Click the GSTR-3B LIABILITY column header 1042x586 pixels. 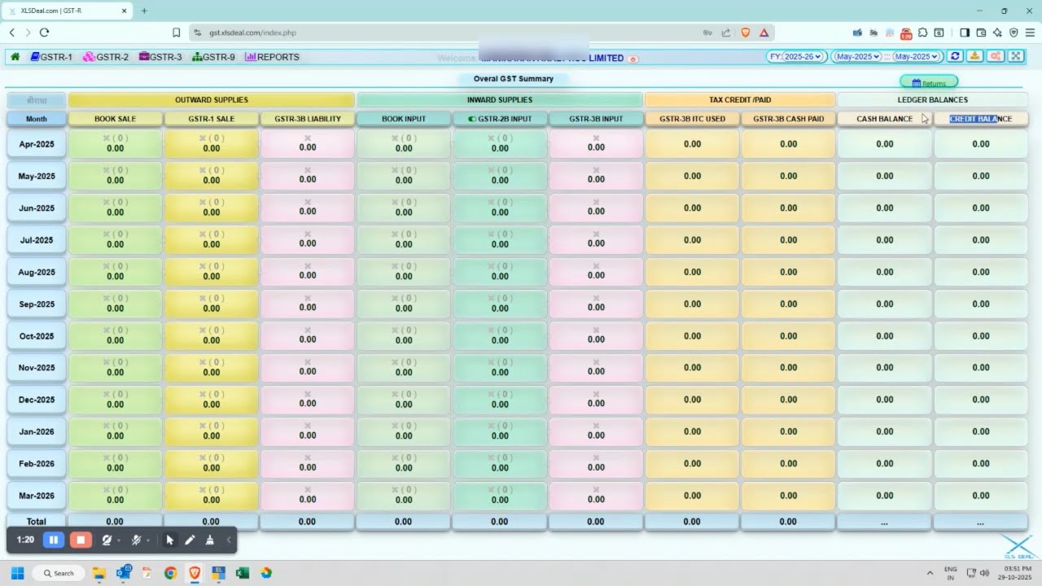click(x=308, y=119)
